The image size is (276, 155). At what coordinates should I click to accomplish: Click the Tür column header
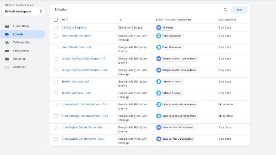[x=120, y=20]
